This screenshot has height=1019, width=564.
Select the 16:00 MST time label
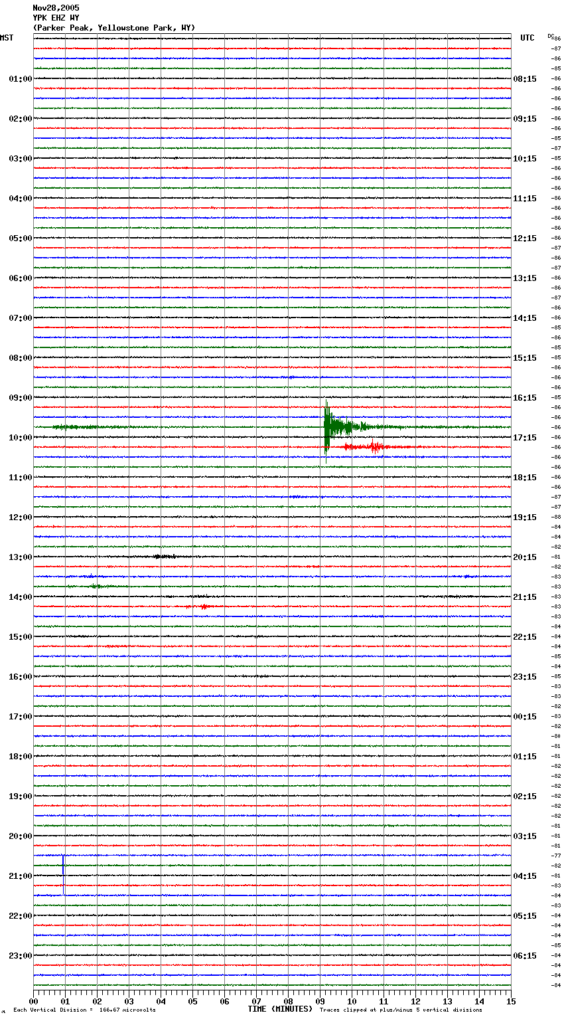pyautogui.click(x=21, y=677)
